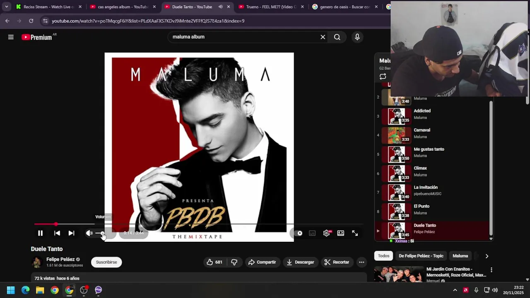530x298 pixels.
Task: Dislike the video
Action: [234, 262]
